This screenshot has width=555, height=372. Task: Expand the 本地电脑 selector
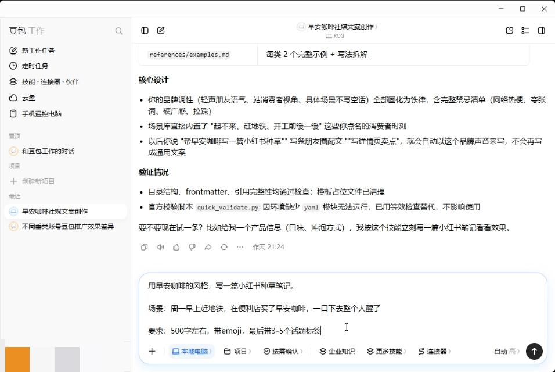point(192,351)
